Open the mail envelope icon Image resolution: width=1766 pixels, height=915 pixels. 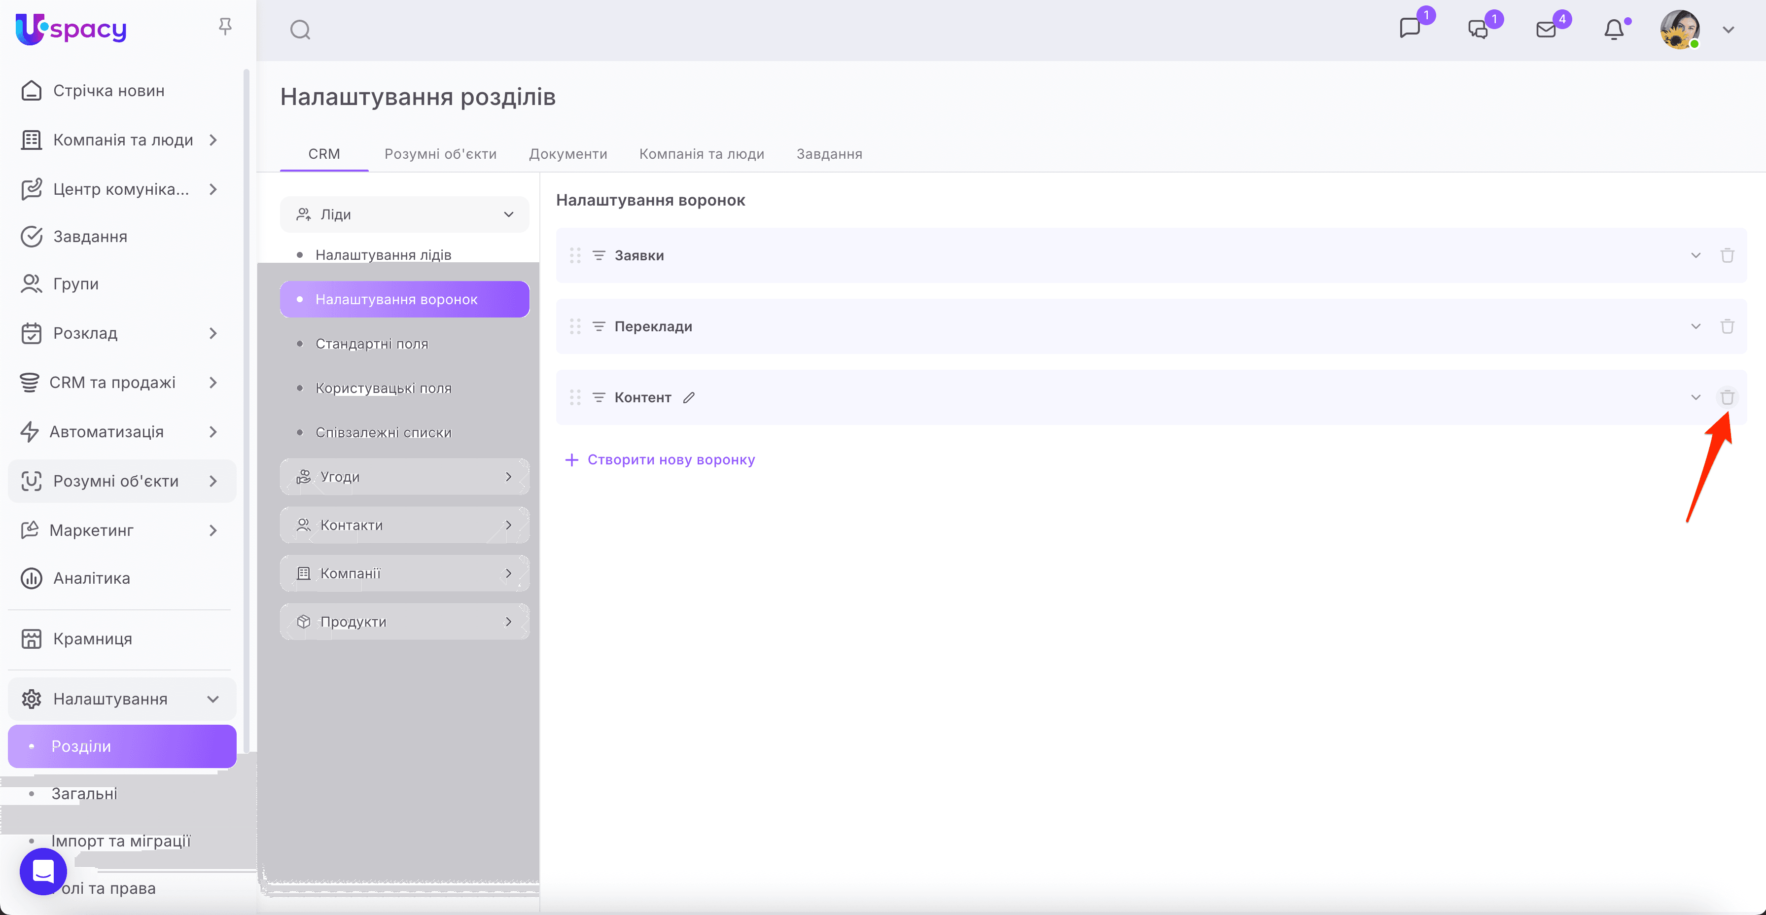(x=1546, y=30)
